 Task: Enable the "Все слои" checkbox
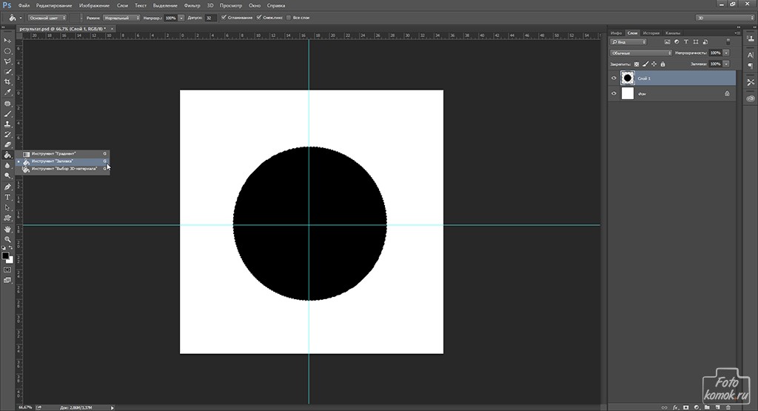point(288,17)
